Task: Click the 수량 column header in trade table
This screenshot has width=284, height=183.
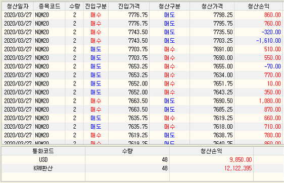Action: [x=74, y=7]
